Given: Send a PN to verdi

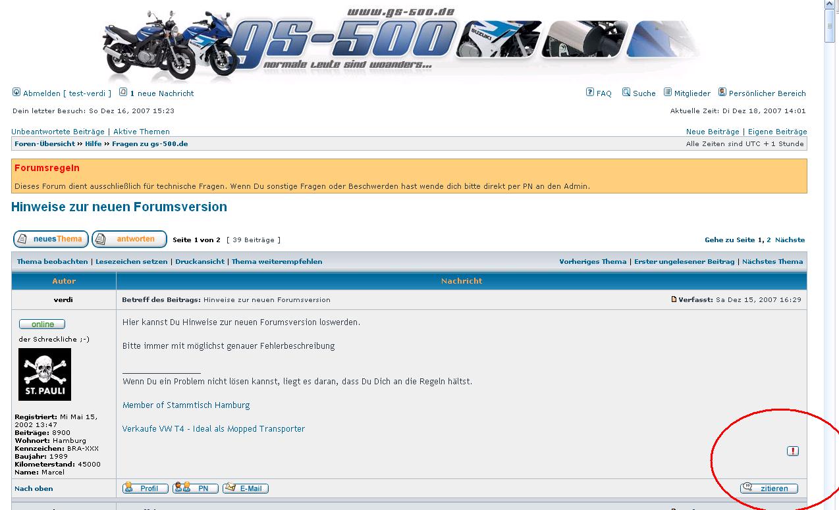Looking at the screenshot, I should coord(195,488).
